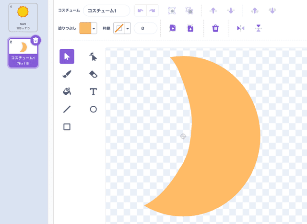Viewport: 307px width, 224px height.
Task: Click the Undo button
Action: tap(141, 11)
